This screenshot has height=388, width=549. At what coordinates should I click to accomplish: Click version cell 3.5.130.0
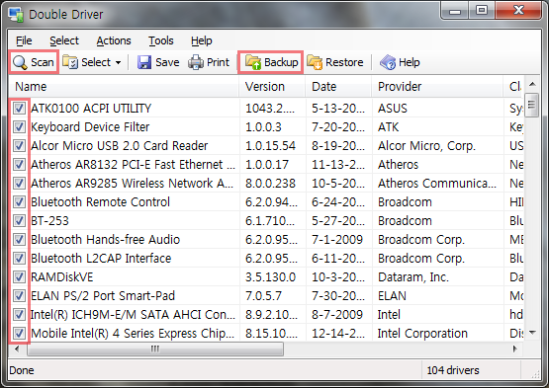pyautogui.click(x=270, y=277)
